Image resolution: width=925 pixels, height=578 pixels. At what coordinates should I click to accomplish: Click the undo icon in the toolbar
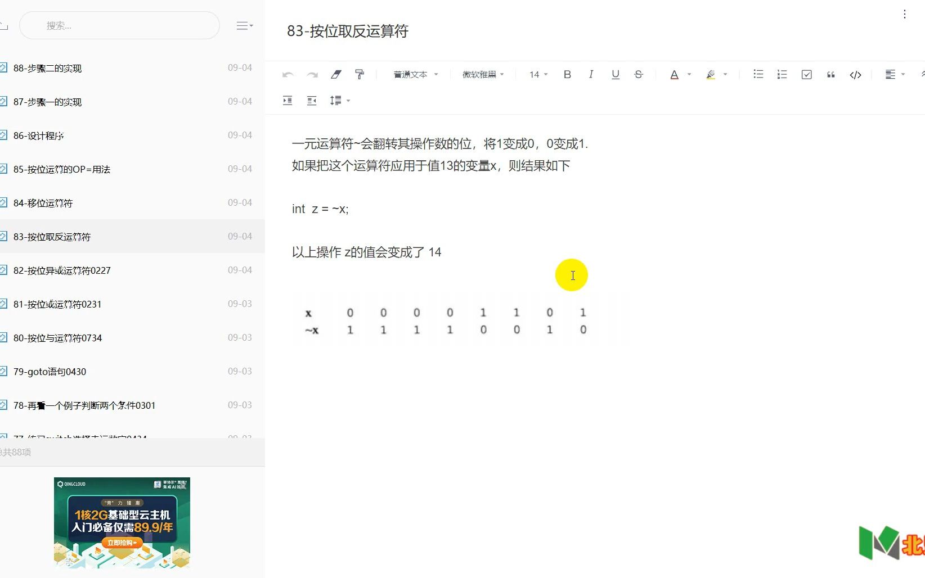[x=288, y=74]
